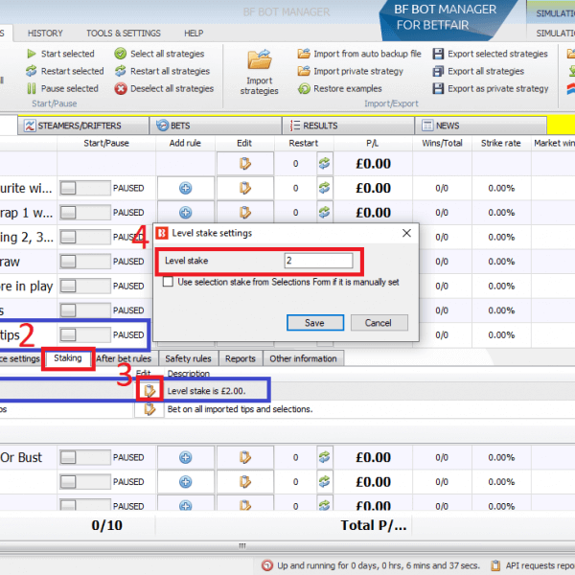Click Export selected strategies
Viewport: 575px width, 575px height.
(x=491, y=54)
